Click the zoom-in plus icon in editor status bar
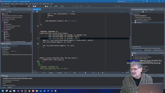Screen dimensions: 165x93 click(x=92, y=73)
